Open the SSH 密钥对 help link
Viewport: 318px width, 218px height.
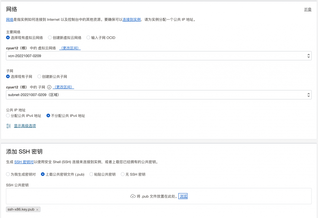click(x=24, y=162)
